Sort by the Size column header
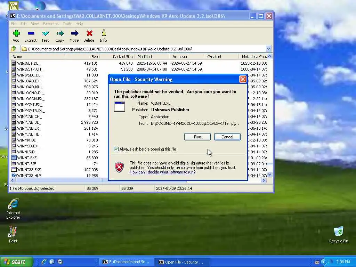The width and height of the screenshot is (356, 267). tap(82, 57)
